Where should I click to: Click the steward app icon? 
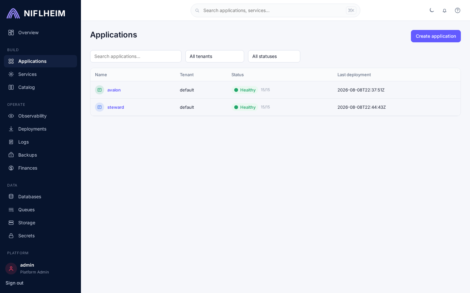click(x=100, y=107)
